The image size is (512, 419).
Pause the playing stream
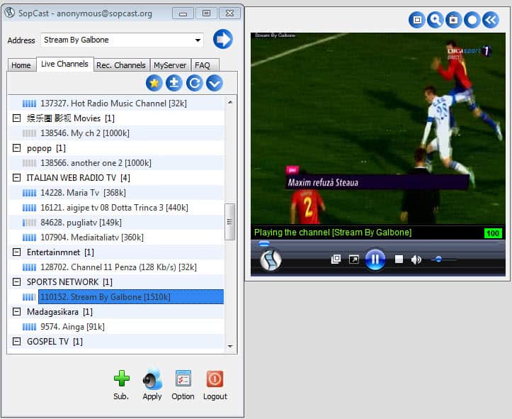tap(375, 259)
